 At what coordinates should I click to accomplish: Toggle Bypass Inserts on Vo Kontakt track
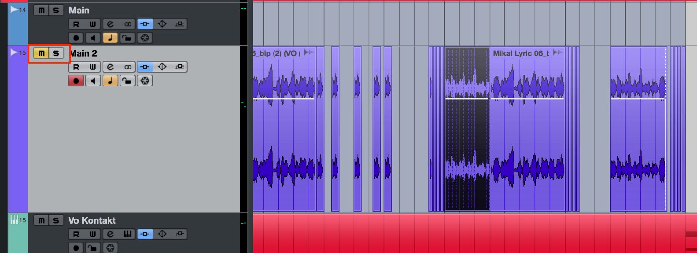145,234
